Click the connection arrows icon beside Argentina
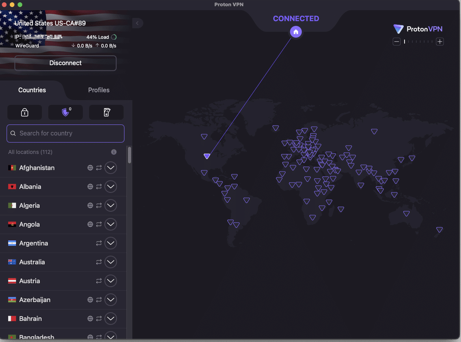The height and width of the screenshot is (342, 461). pyautogui.click(x=99, y=243)
